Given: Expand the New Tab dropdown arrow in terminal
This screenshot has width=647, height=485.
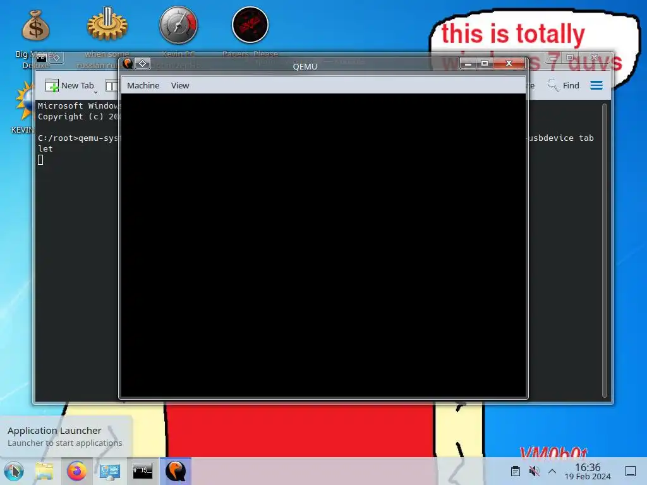Looking at the screenshot, I should (96, 92).
